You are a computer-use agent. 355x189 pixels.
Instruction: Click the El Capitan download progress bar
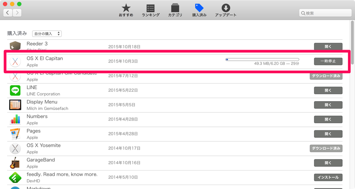coord(262,59)
